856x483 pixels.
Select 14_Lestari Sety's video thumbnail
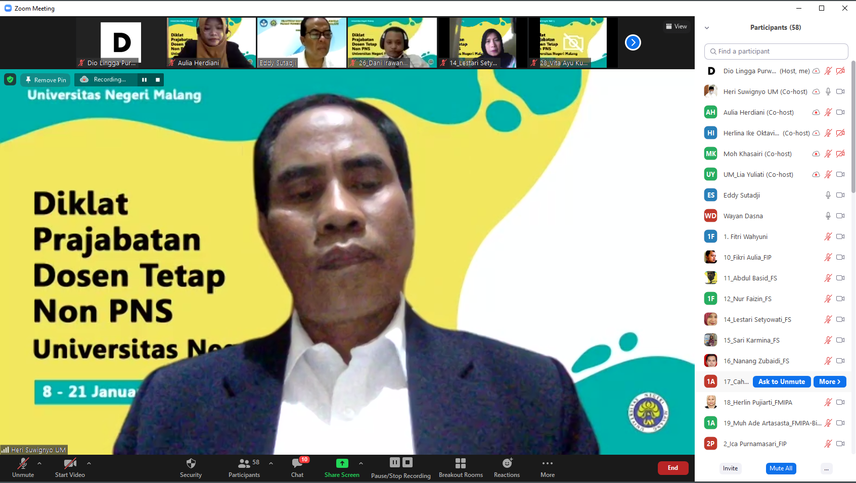[x=482, y=42]
